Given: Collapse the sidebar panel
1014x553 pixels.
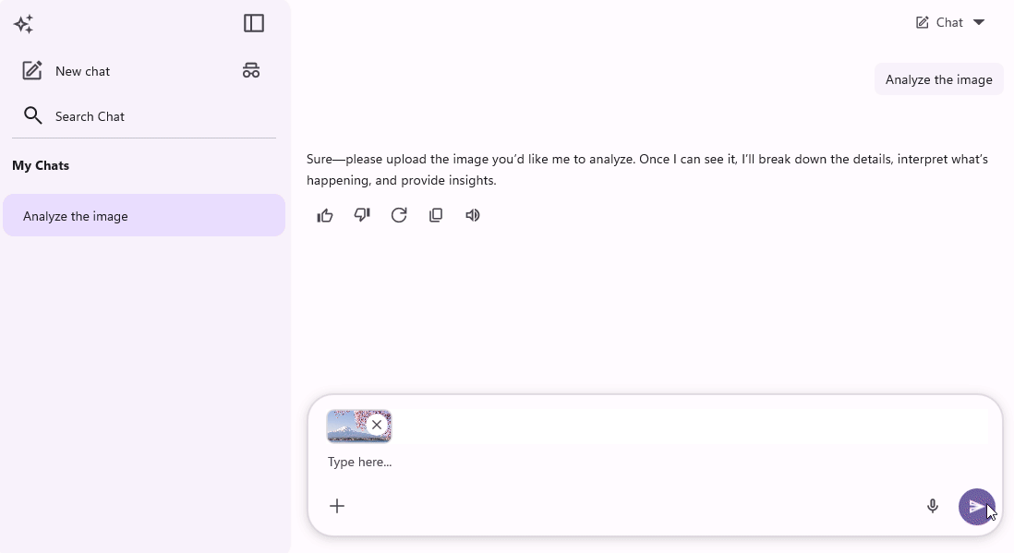Looking at the screenshot, I should pos(253,23).
